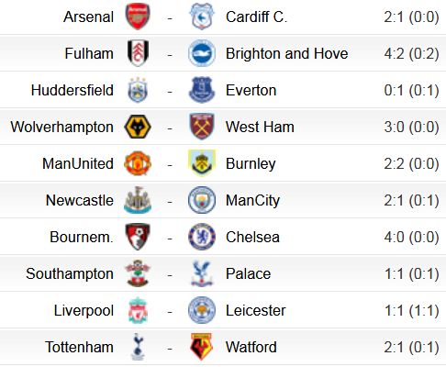Click the Chelsea lion crest
The width and height of the screenshot is (446, 367).
[202, 237]
